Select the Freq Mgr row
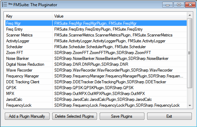The width and height of the screenshot is (197, 127). click(96, 23)
